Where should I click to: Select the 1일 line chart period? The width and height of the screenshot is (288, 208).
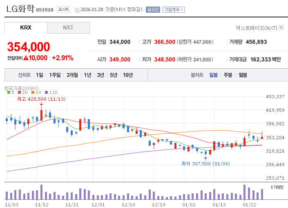[40, 75]
